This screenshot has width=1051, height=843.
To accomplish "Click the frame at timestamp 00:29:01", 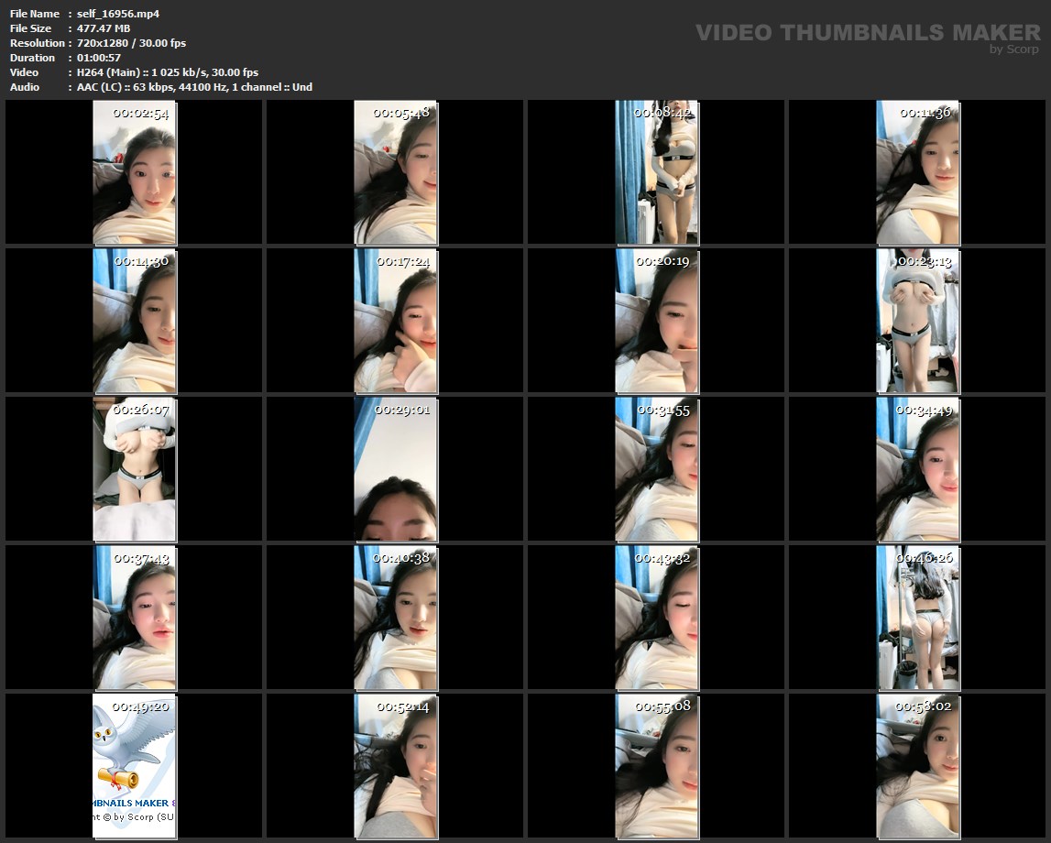I will tap(395, 468).
